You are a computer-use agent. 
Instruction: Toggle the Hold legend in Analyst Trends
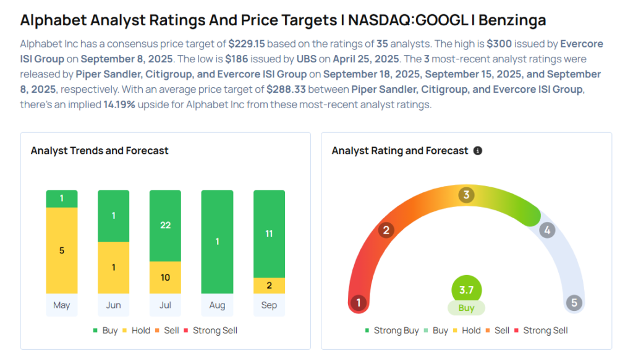pos(135,331)
